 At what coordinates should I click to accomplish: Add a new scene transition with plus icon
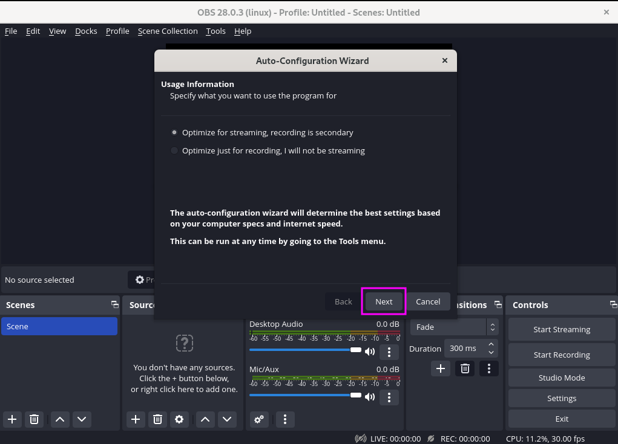(441, 368)
